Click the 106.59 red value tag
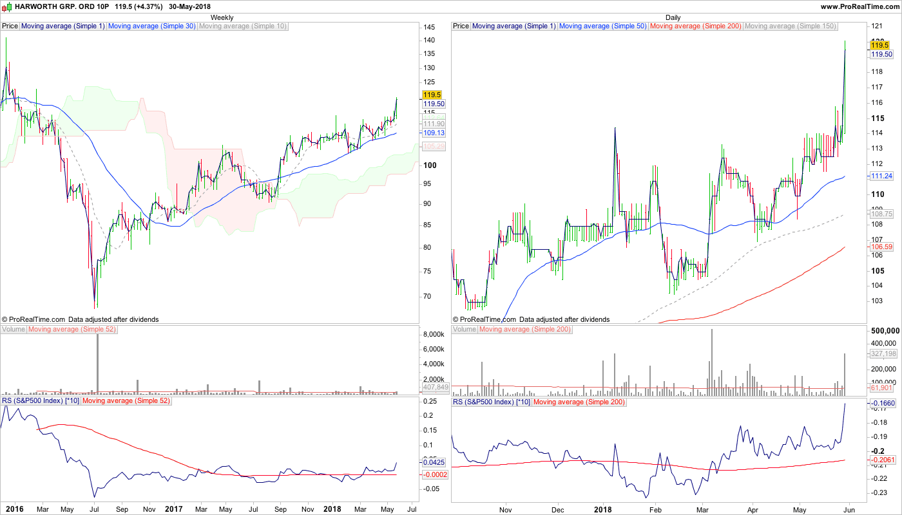The width and height of the screenshot is (902, 515). tap(883, 247)
